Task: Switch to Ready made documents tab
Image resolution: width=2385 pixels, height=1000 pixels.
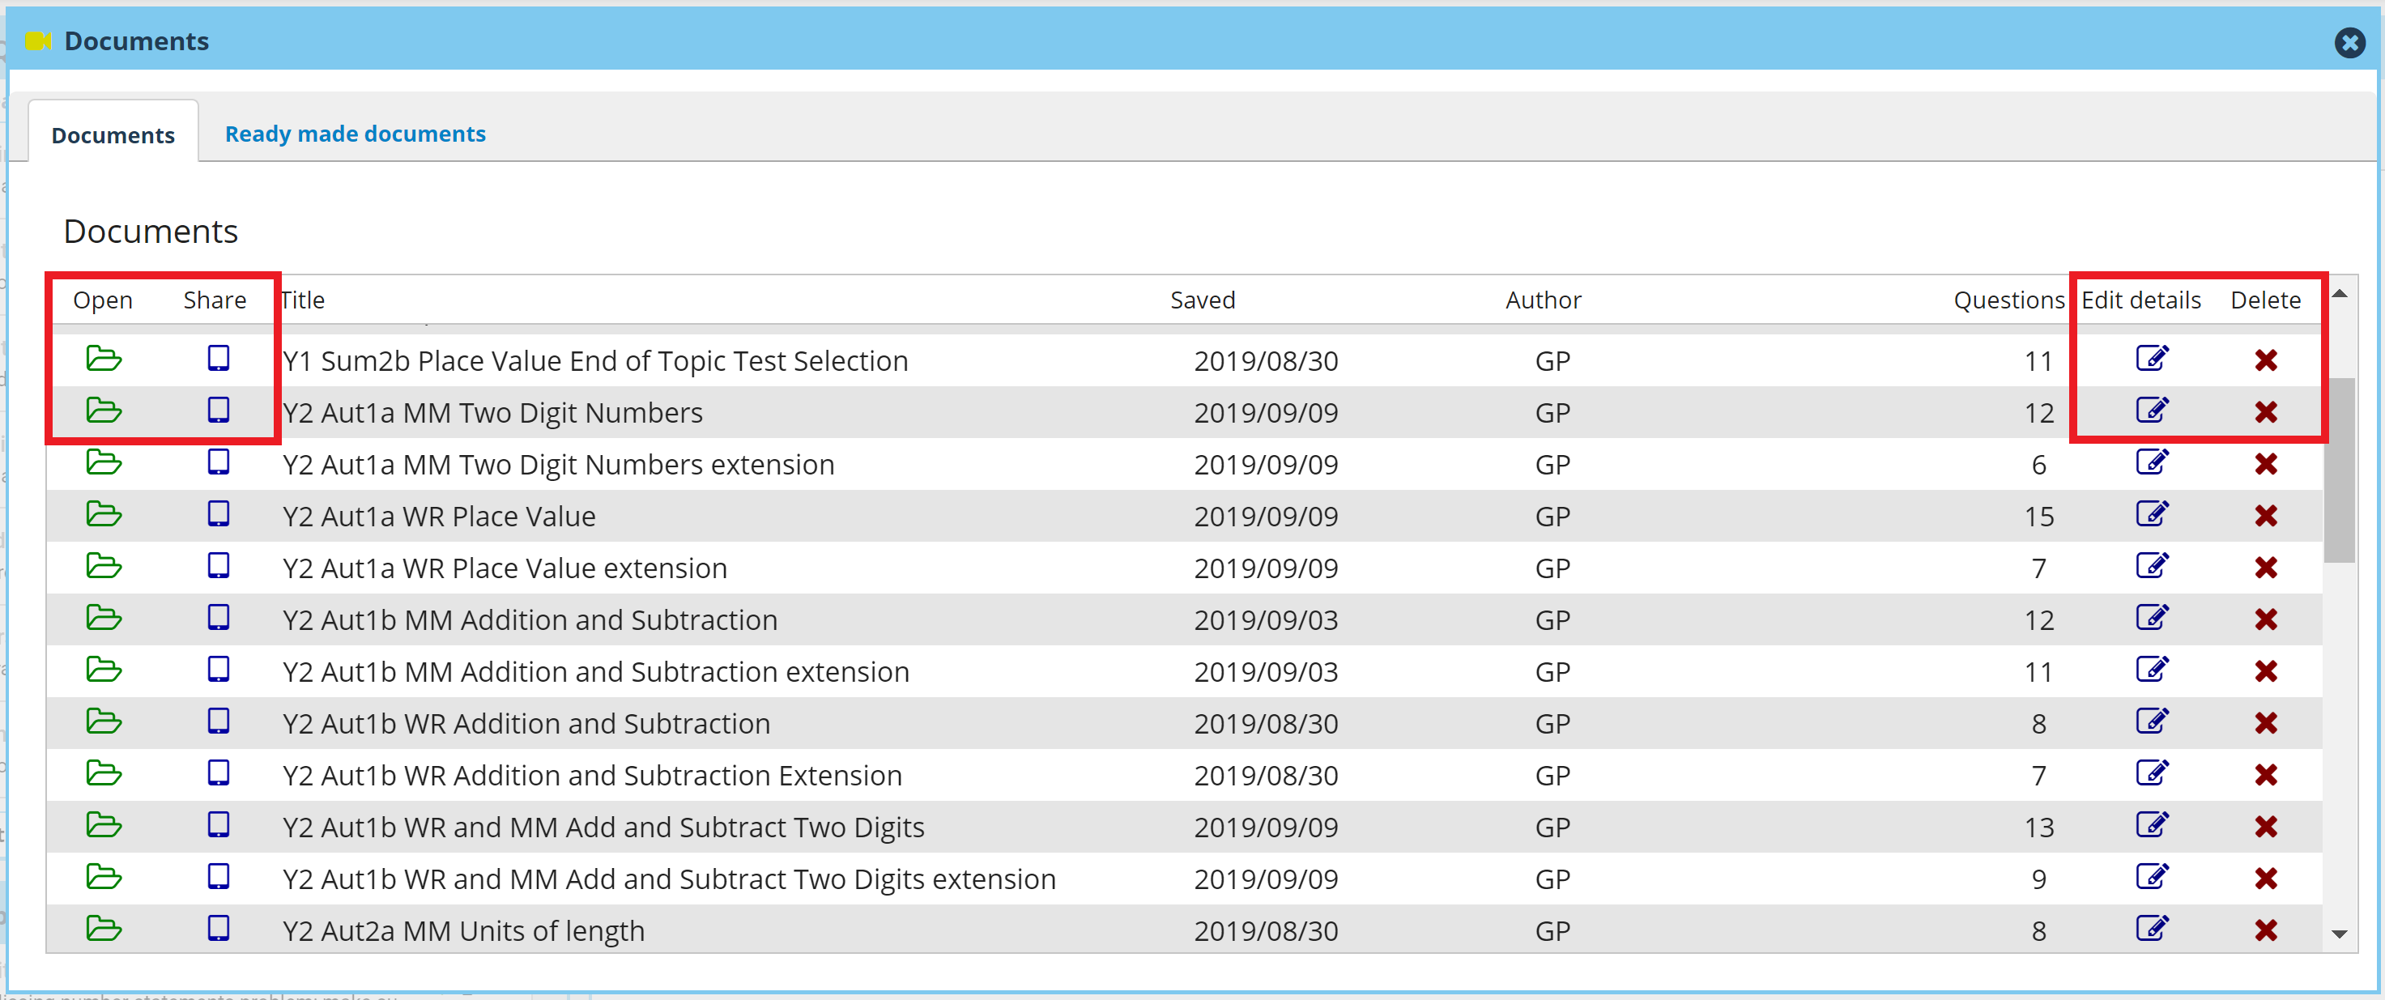Action: click(355, 134)
